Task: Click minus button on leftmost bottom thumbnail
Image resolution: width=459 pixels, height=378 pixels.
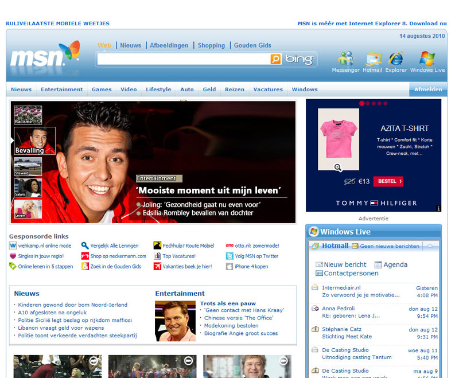Action: (x=94, y=361)
